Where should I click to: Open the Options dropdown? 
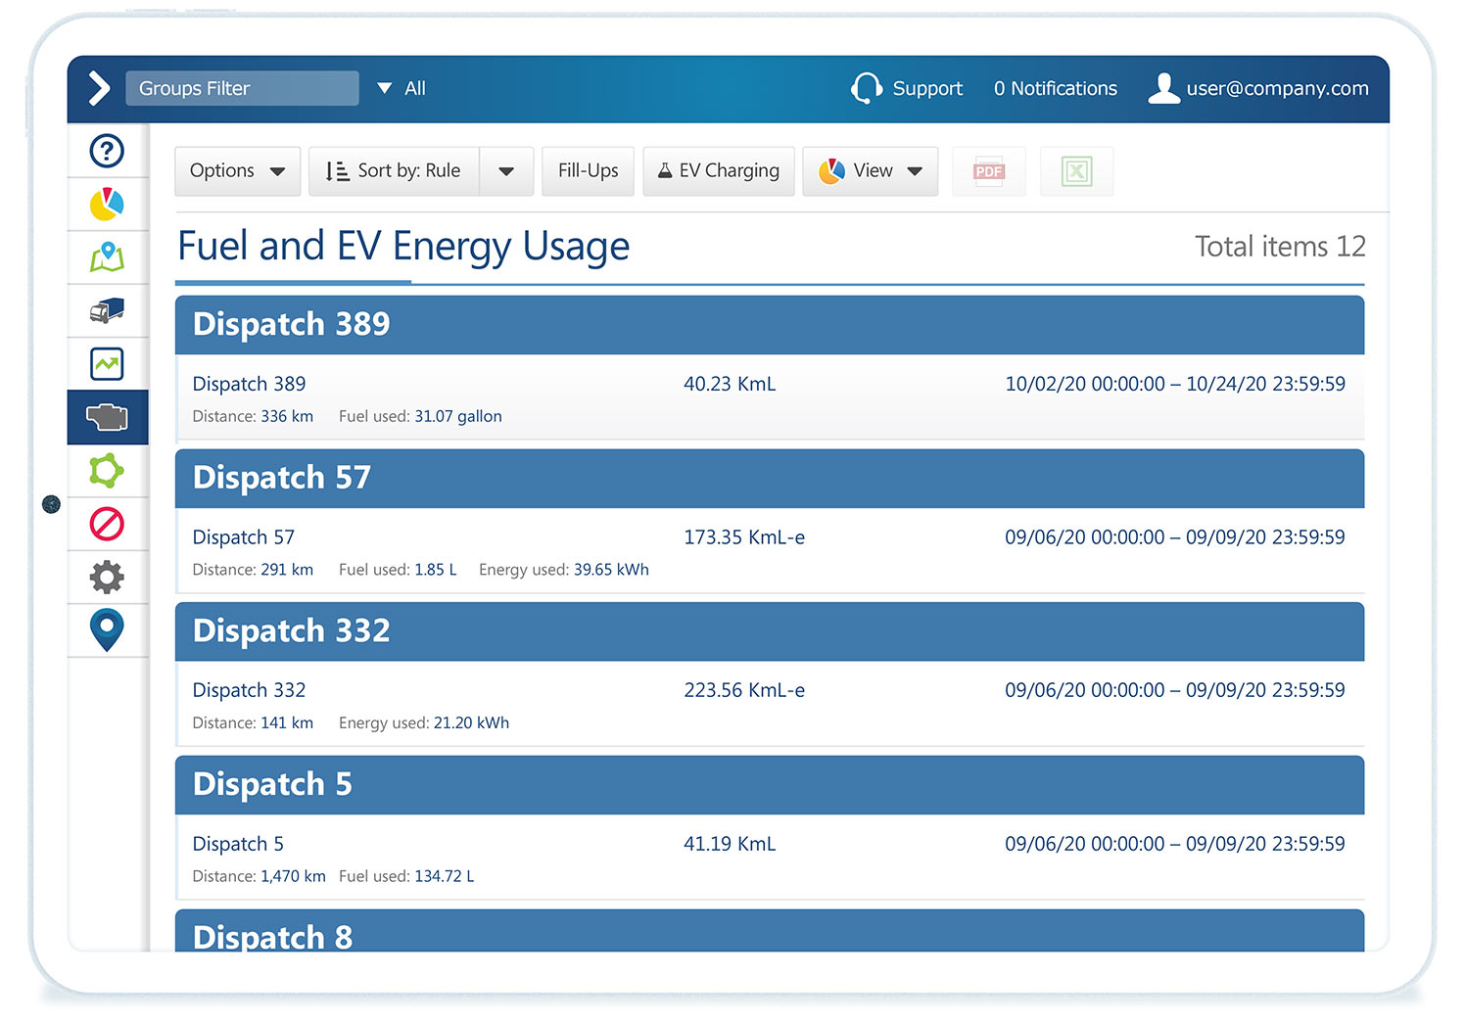pos(237,171)
